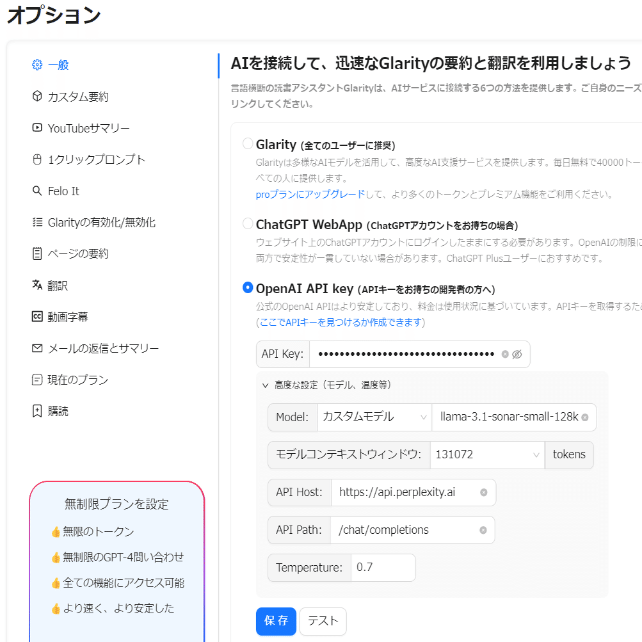Click the 翻訳 translate icon

[37, 285]
